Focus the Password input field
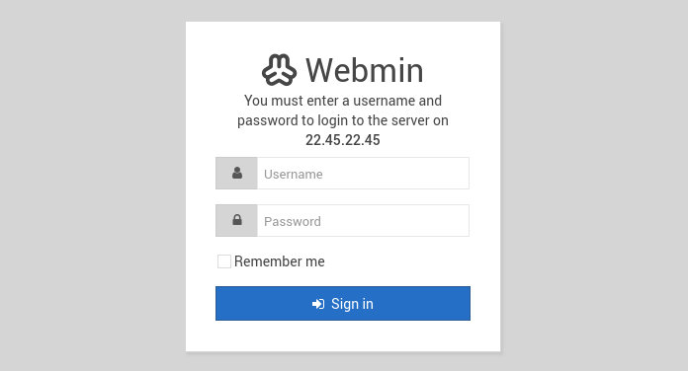The image size is (688, 371). 363,221
